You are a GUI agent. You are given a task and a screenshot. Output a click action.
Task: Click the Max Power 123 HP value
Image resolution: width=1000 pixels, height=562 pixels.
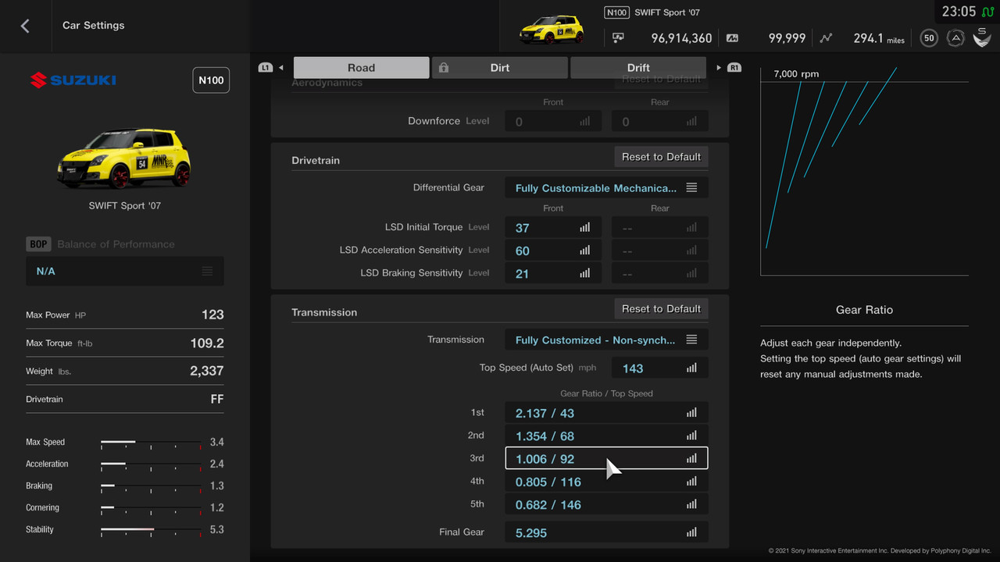[x=212, y=315]
